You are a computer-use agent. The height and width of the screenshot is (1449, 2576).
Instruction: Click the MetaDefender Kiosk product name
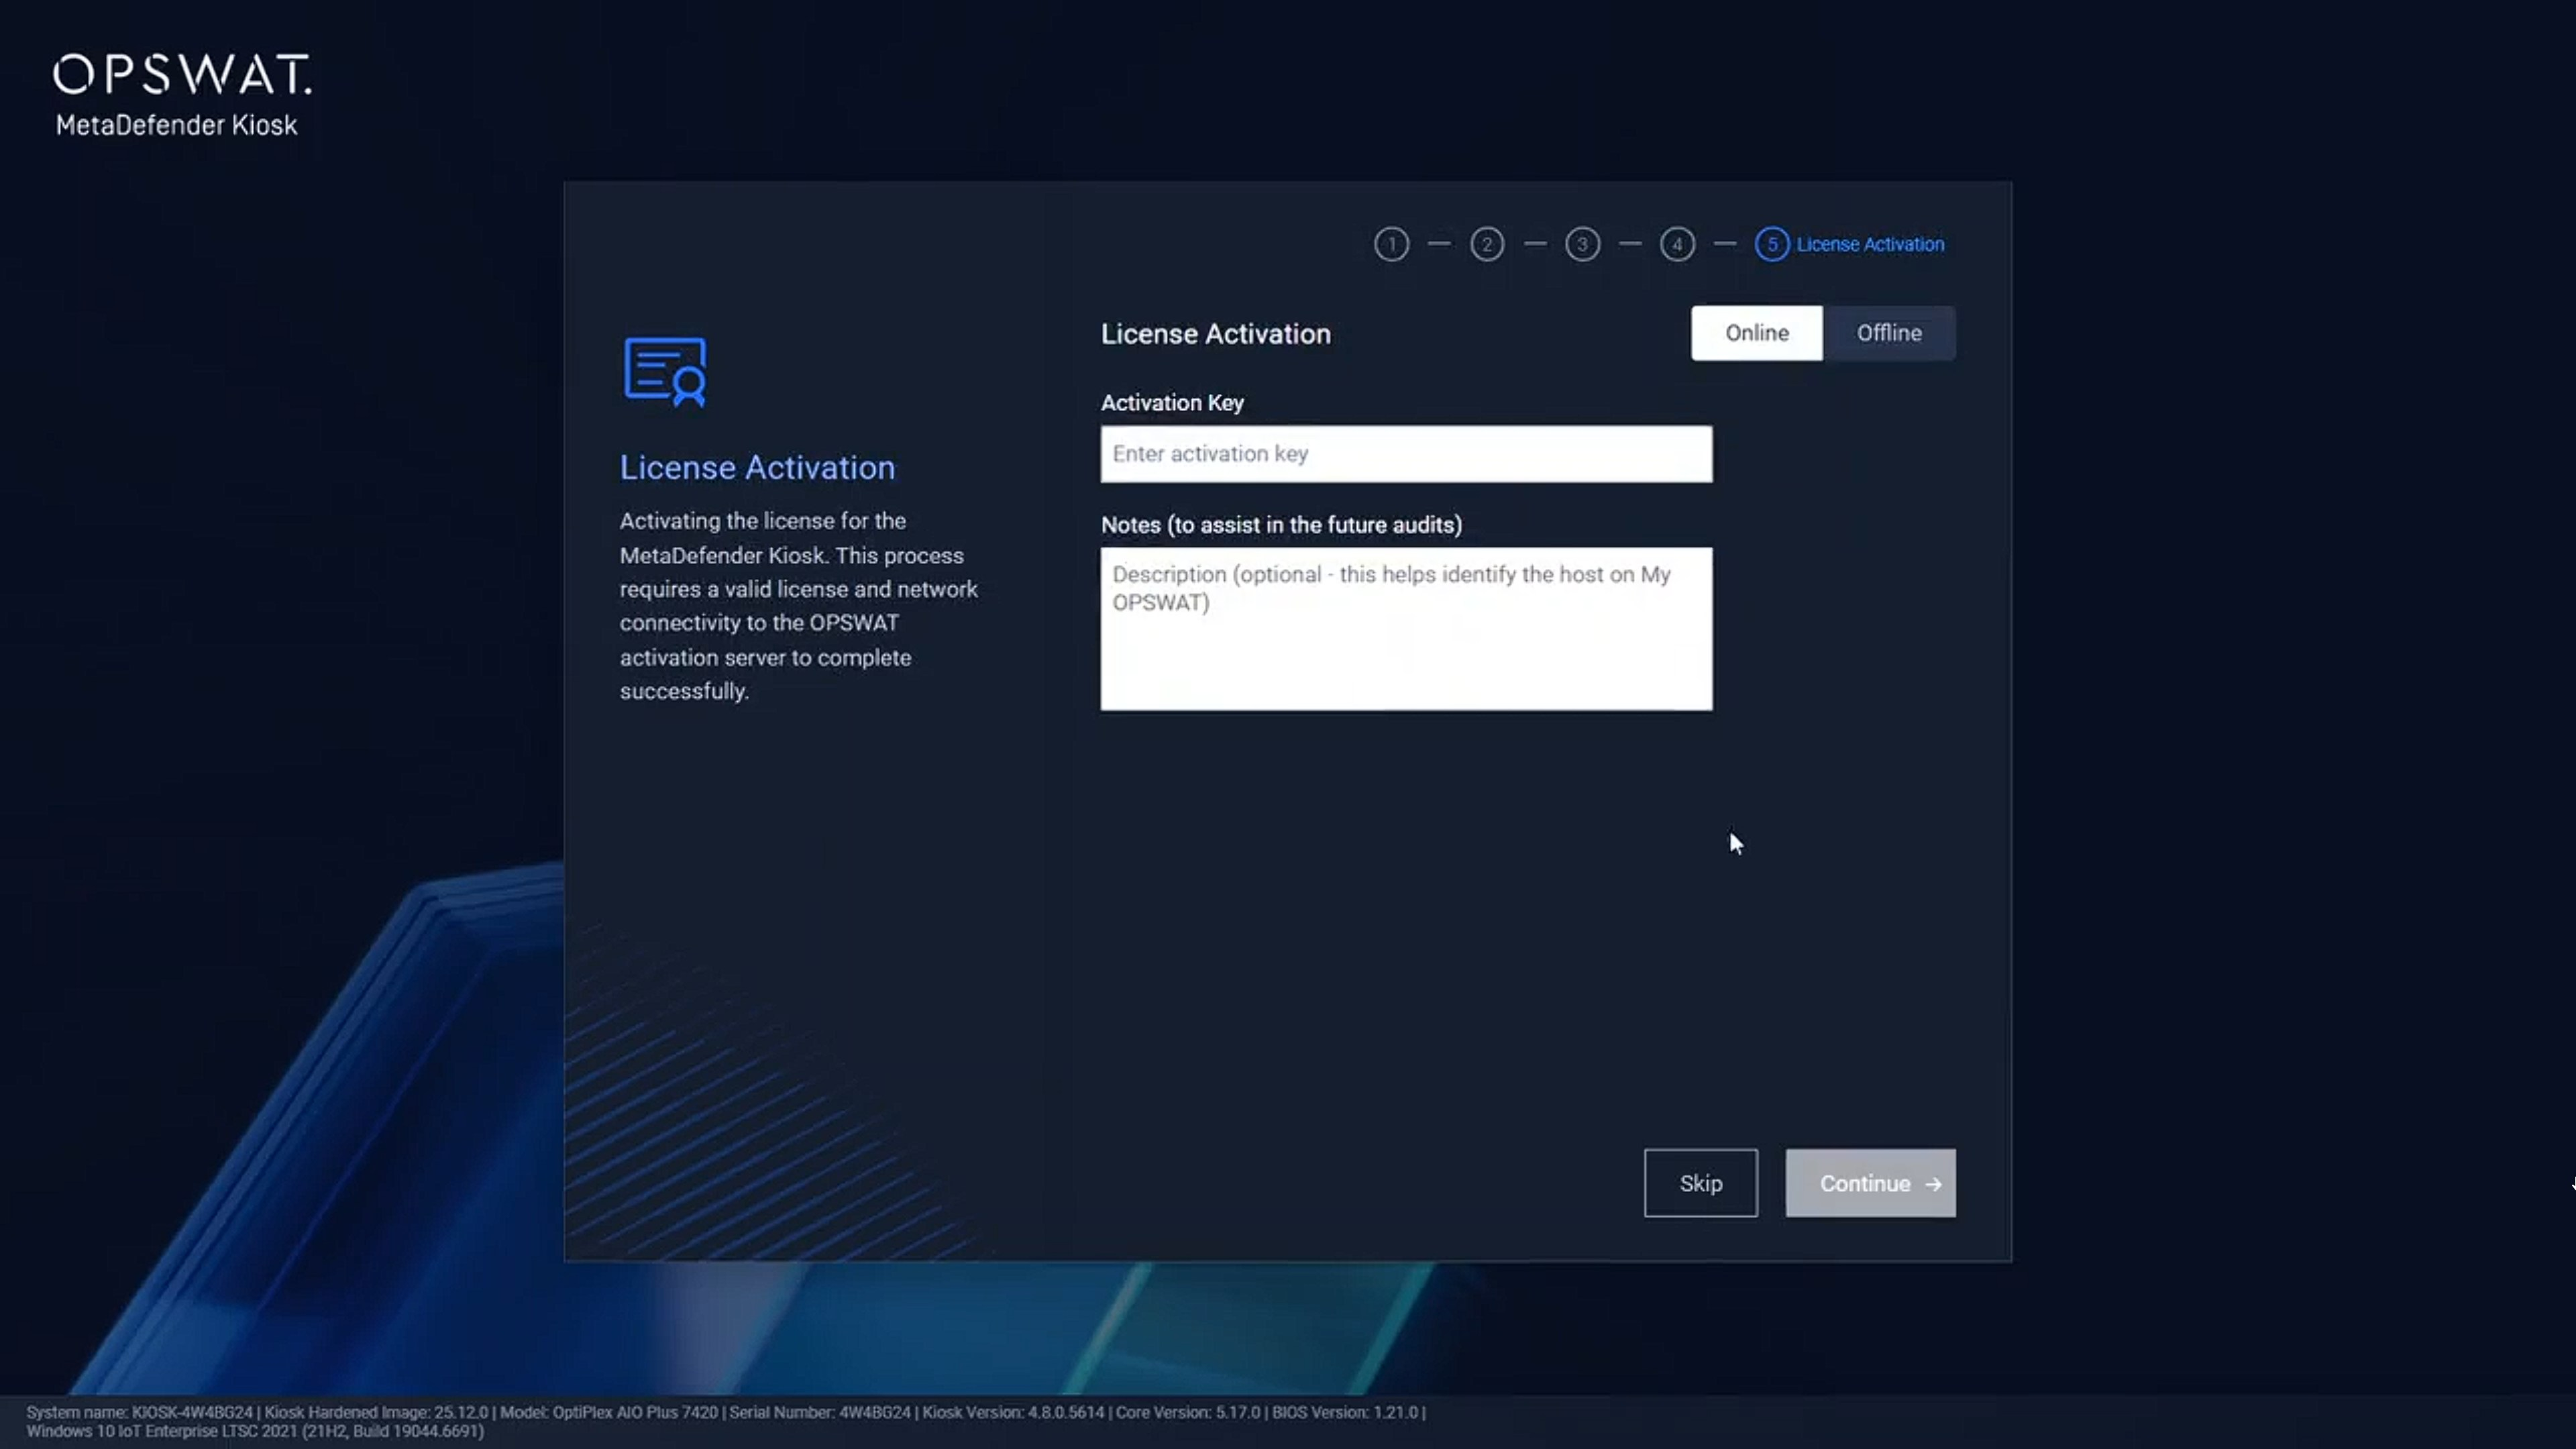click(x=177, y=125)
